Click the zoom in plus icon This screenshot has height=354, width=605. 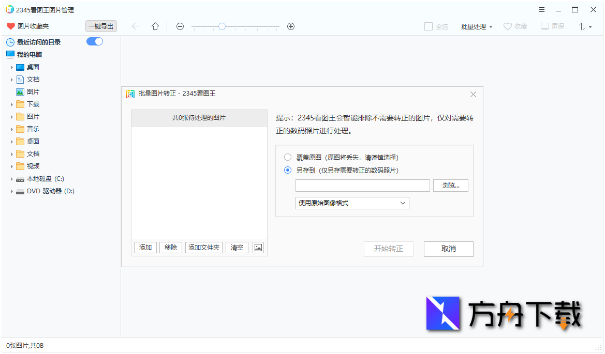click(291, 26)
